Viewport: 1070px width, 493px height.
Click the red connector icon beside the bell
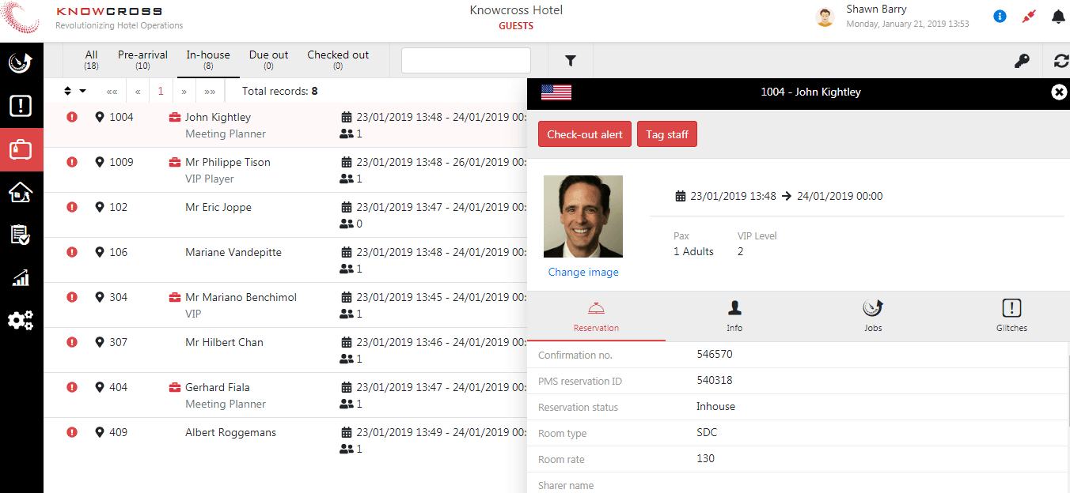point(1029,16)
